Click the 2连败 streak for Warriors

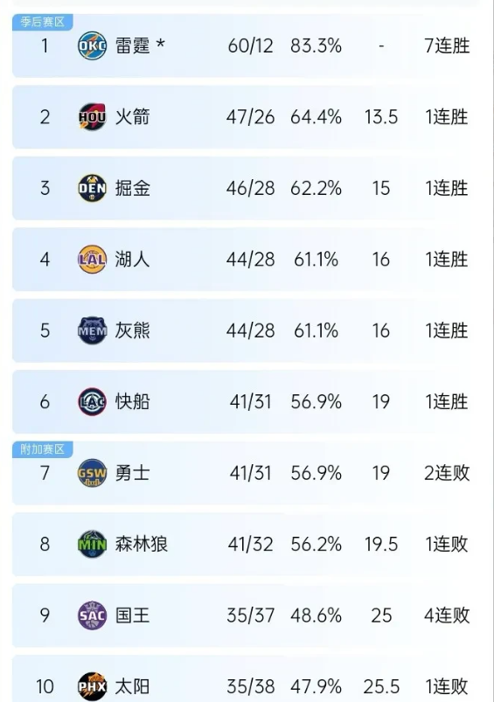tap(447, 473)
